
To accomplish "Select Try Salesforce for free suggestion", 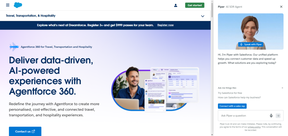I will (x=230, y=93).
